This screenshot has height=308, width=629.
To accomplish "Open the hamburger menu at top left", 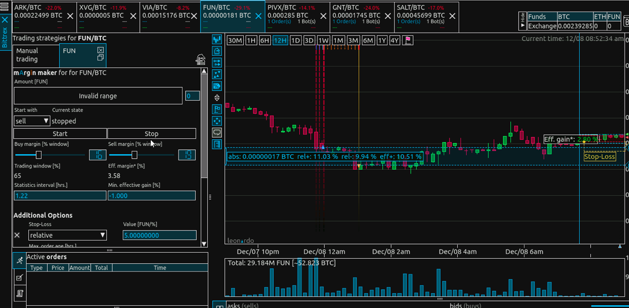I will [5, 7].
